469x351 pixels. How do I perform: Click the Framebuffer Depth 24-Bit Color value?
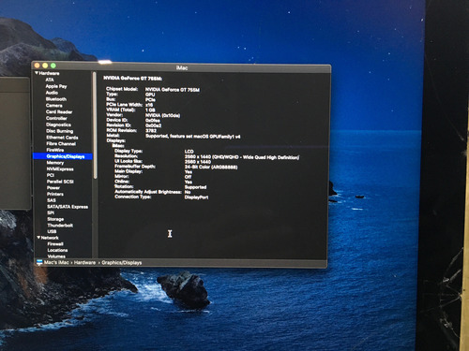(211, 167)
